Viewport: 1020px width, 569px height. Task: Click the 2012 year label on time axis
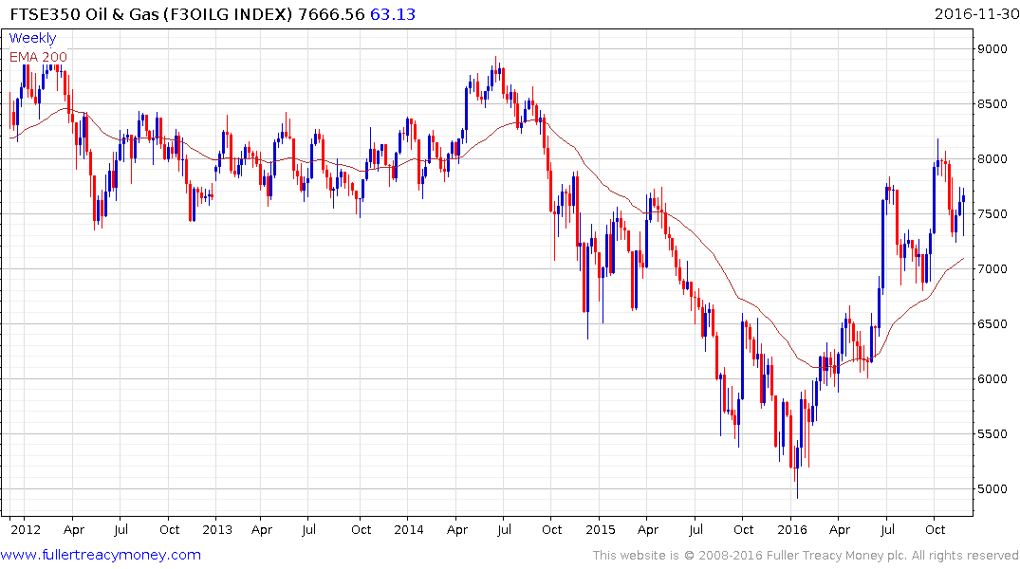[25, 529]
